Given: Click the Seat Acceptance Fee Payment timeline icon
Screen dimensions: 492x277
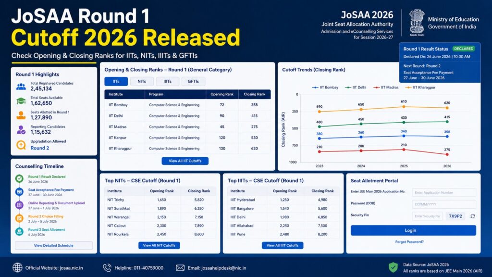Looking at the screenshot, I should tap(19, 191).
